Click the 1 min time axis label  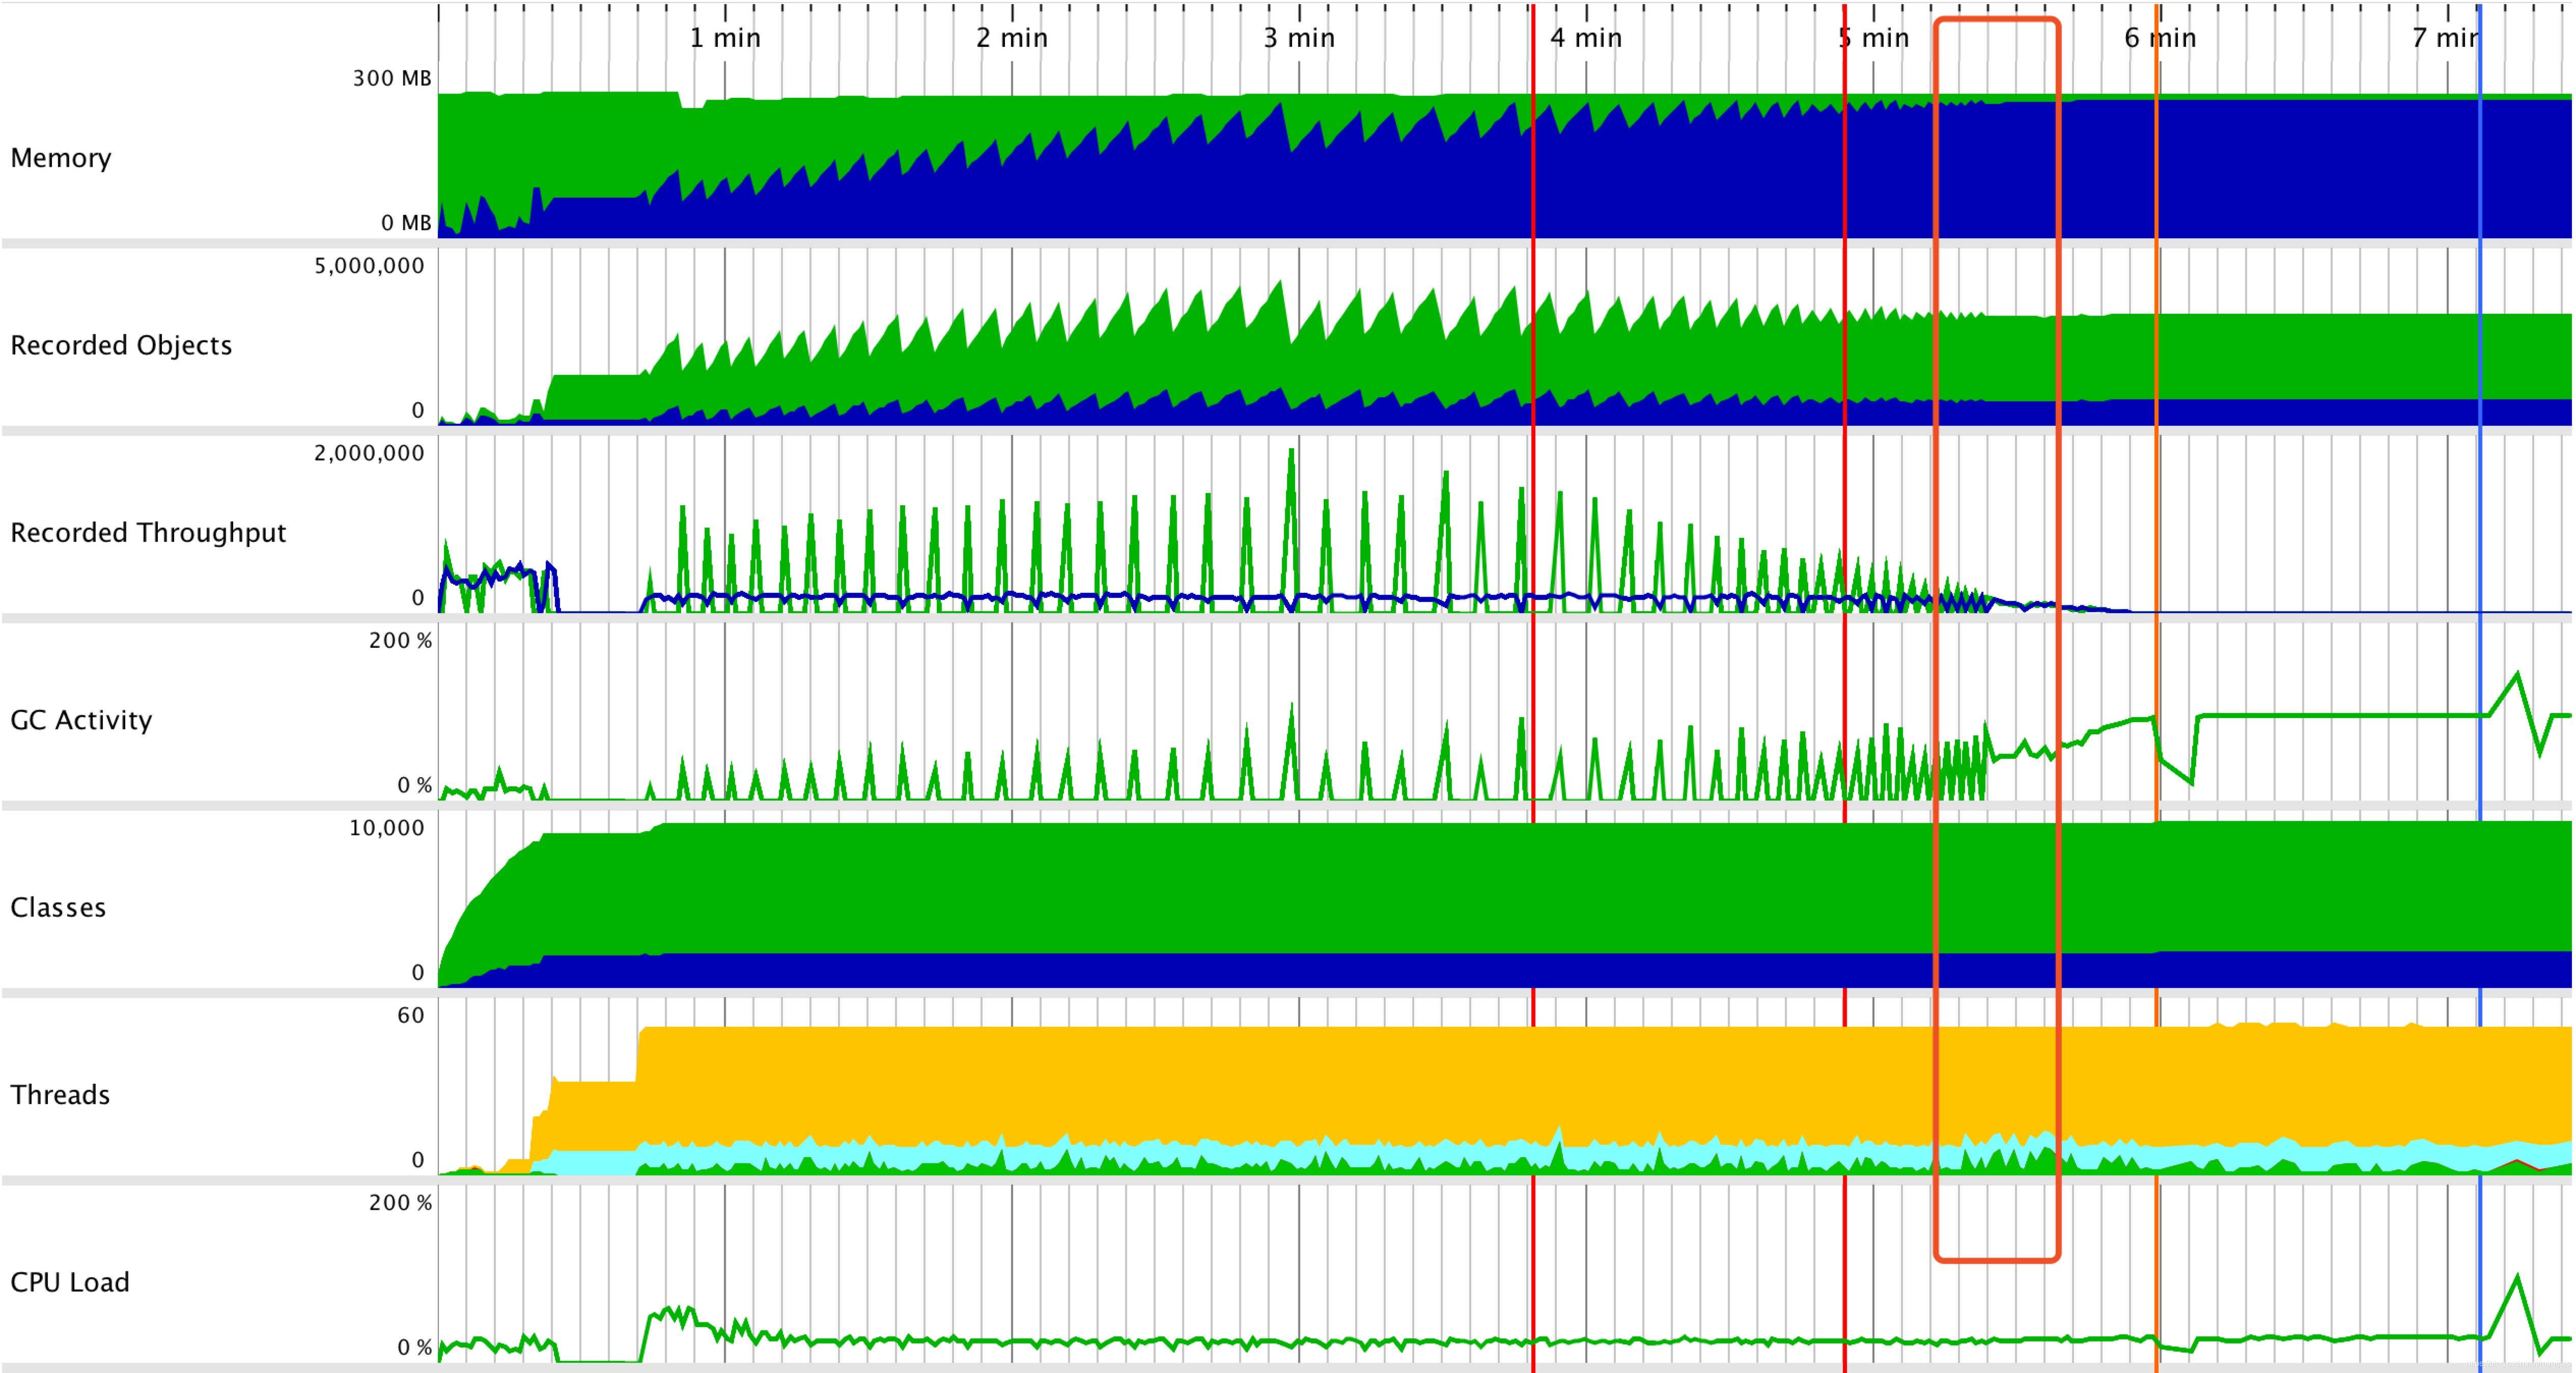tap(725, 38)
